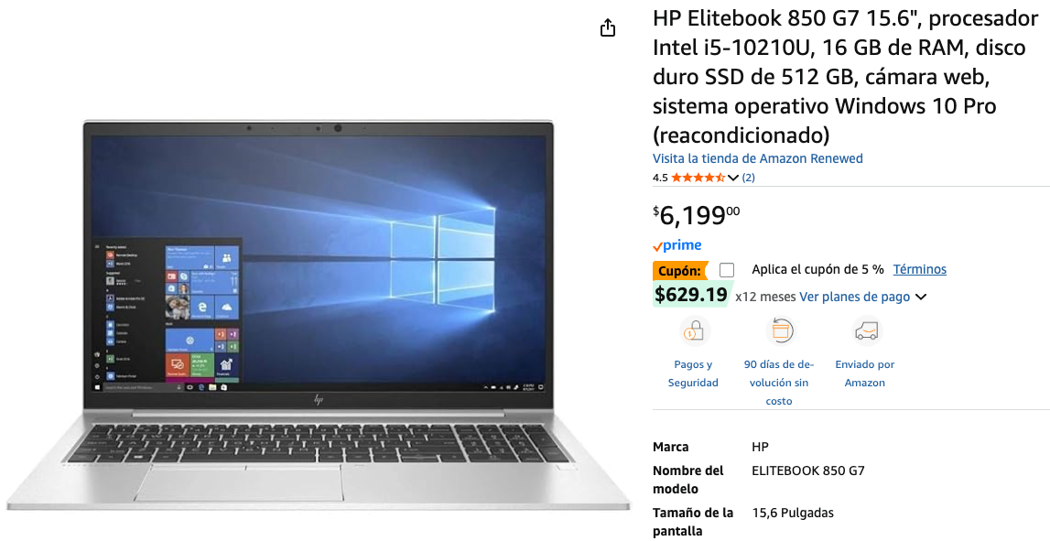This screenshot has width=1050, height=541.
Task: Open the coupon Términos link
Action: 919,269
